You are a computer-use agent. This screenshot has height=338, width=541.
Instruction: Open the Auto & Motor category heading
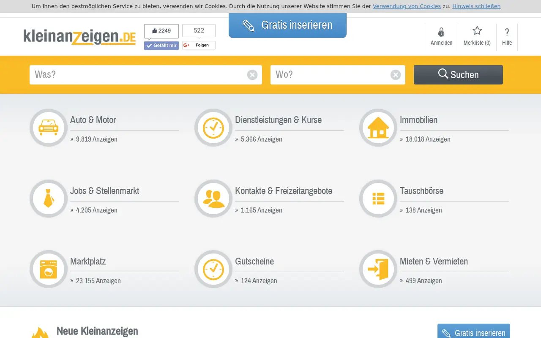coord(93,120)
